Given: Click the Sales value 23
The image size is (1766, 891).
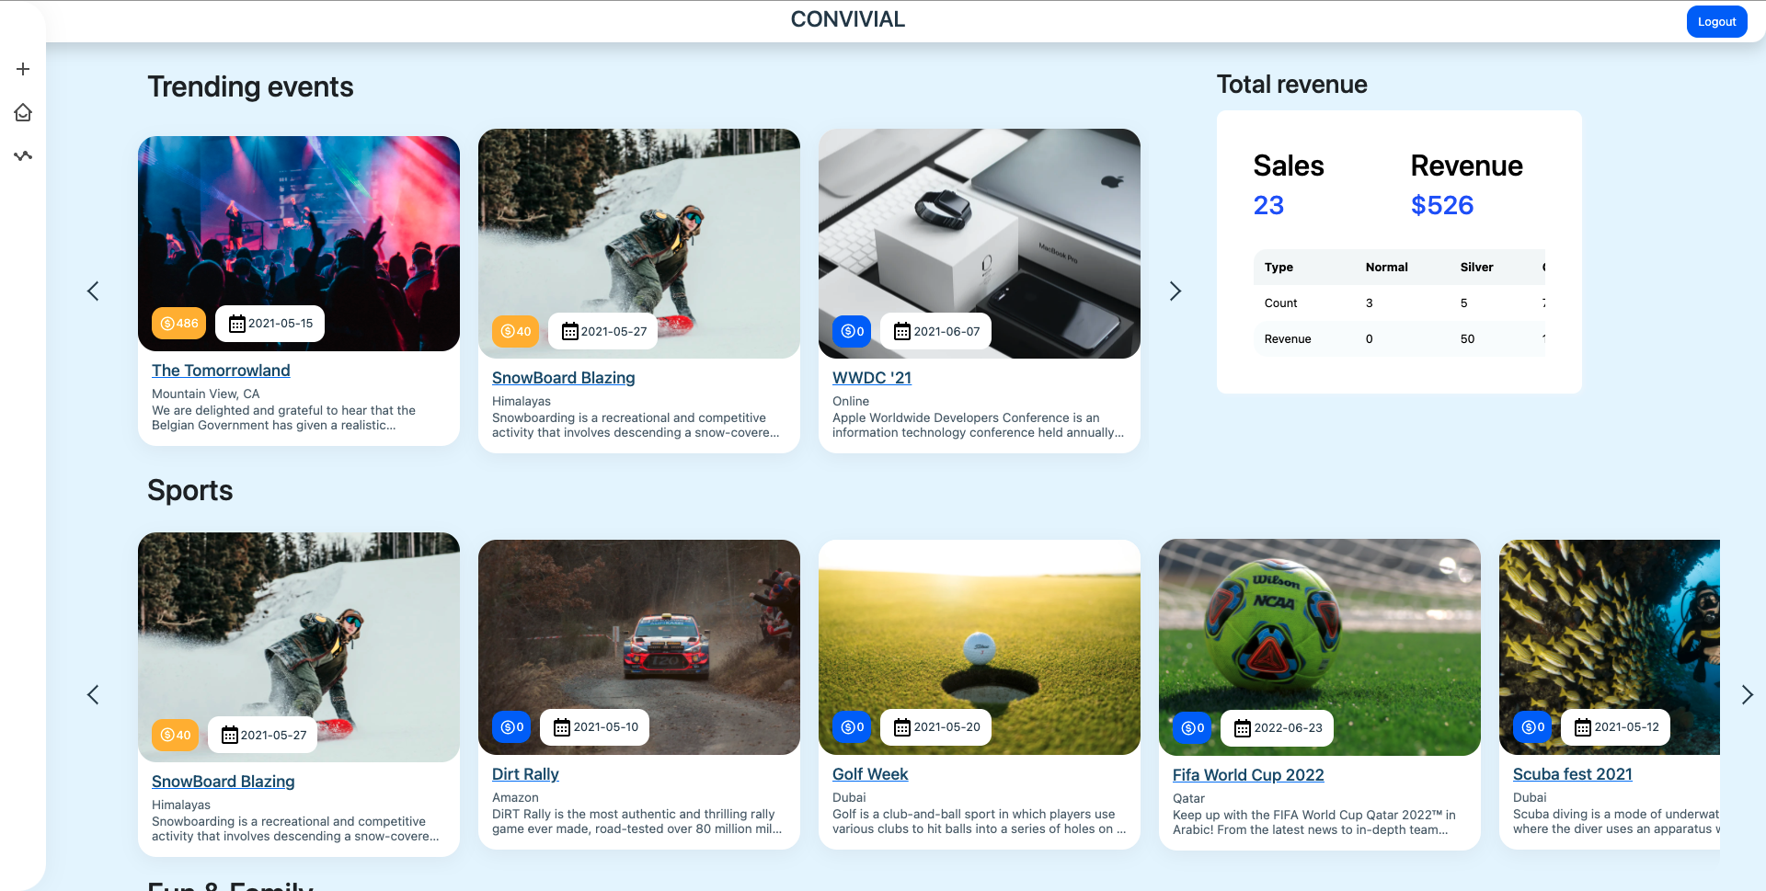Looking at the screenshot, I should click(1268, 205).
